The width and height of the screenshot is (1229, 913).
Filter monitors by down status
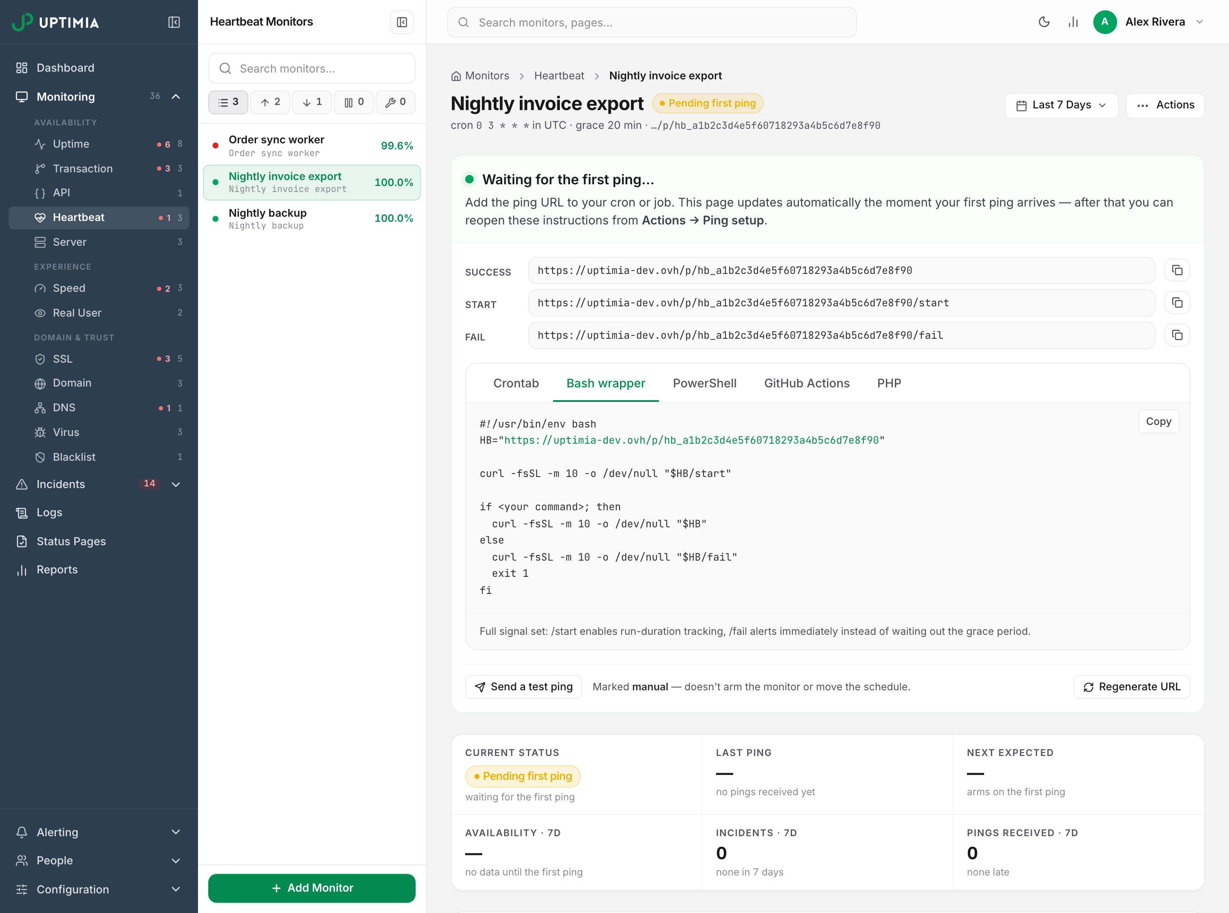tap(312, 102)
